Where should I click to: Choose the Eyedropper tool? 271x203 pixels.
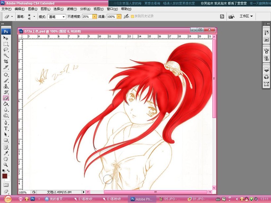coord(6,153)
